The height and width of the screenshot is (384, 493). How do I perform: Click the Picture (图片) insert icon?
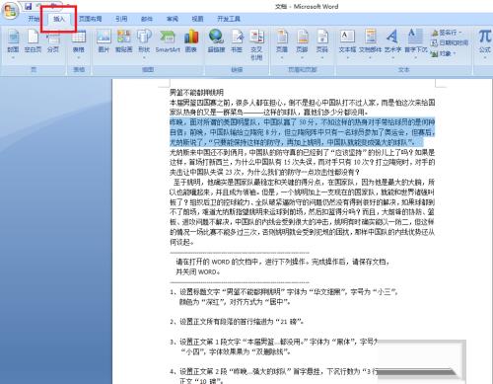point(104,40)
